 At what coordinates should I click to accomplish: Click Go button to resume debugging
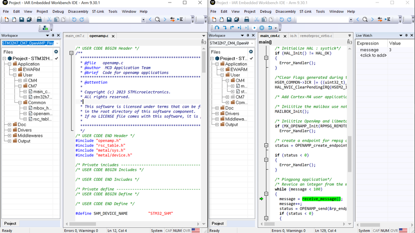254,28
